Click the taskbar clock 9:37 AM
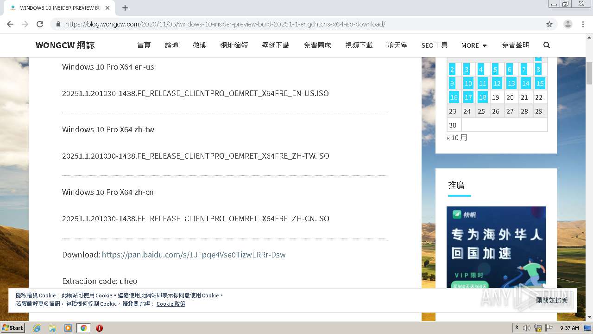 [569, 328]
